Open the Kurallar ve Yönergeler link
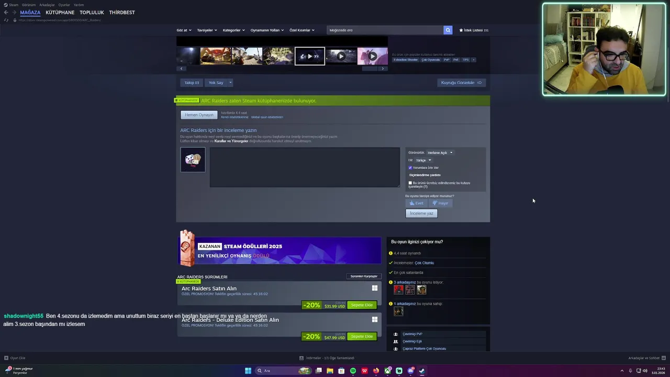The height and width of the screenshot is (377, 670). [231, 141]
